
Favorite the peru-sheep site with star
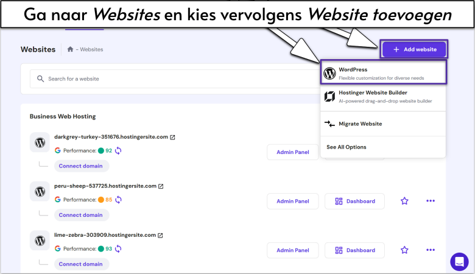[404, 201]
